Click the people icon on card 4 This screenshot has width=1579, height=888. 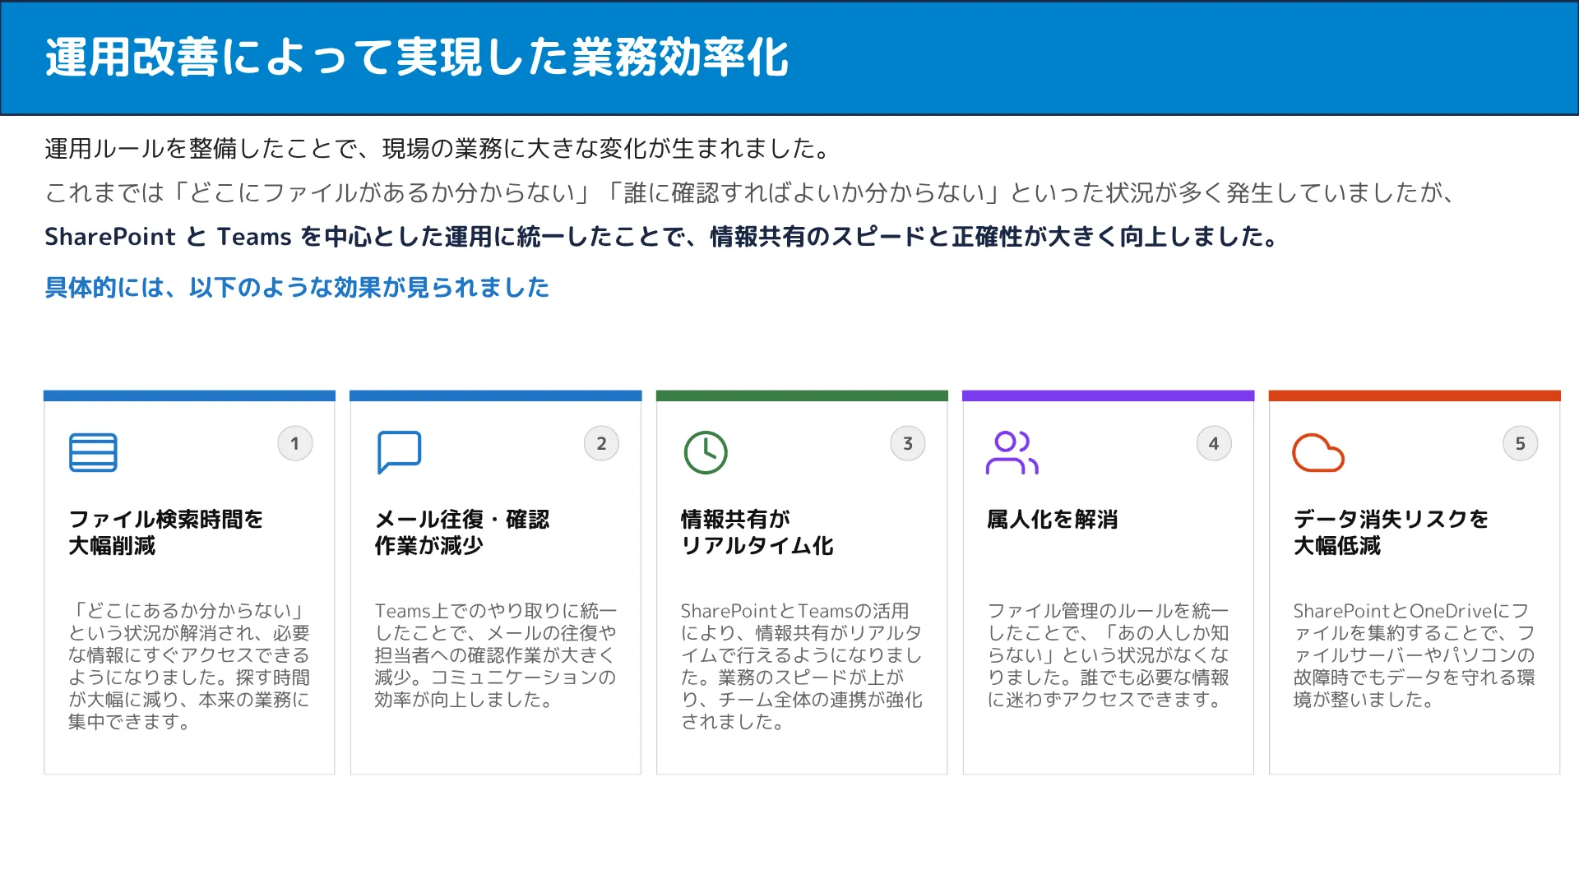[x=1011, y=451]
